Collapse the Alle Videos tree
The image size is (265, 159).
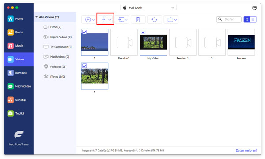pyautogui.click(x=37, y=17)
